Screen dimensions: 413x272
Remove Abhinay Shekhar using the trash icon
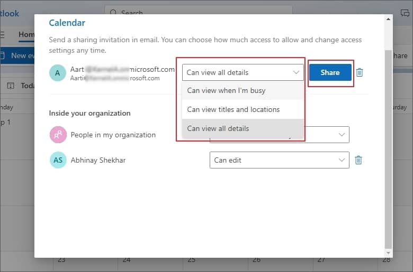[x=358, y=160]
